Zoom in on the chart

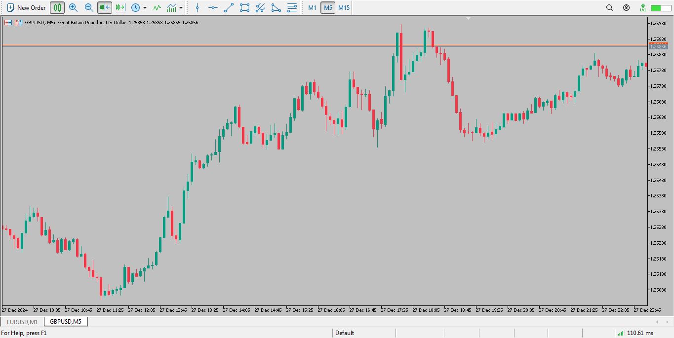(x=73, y=7)
